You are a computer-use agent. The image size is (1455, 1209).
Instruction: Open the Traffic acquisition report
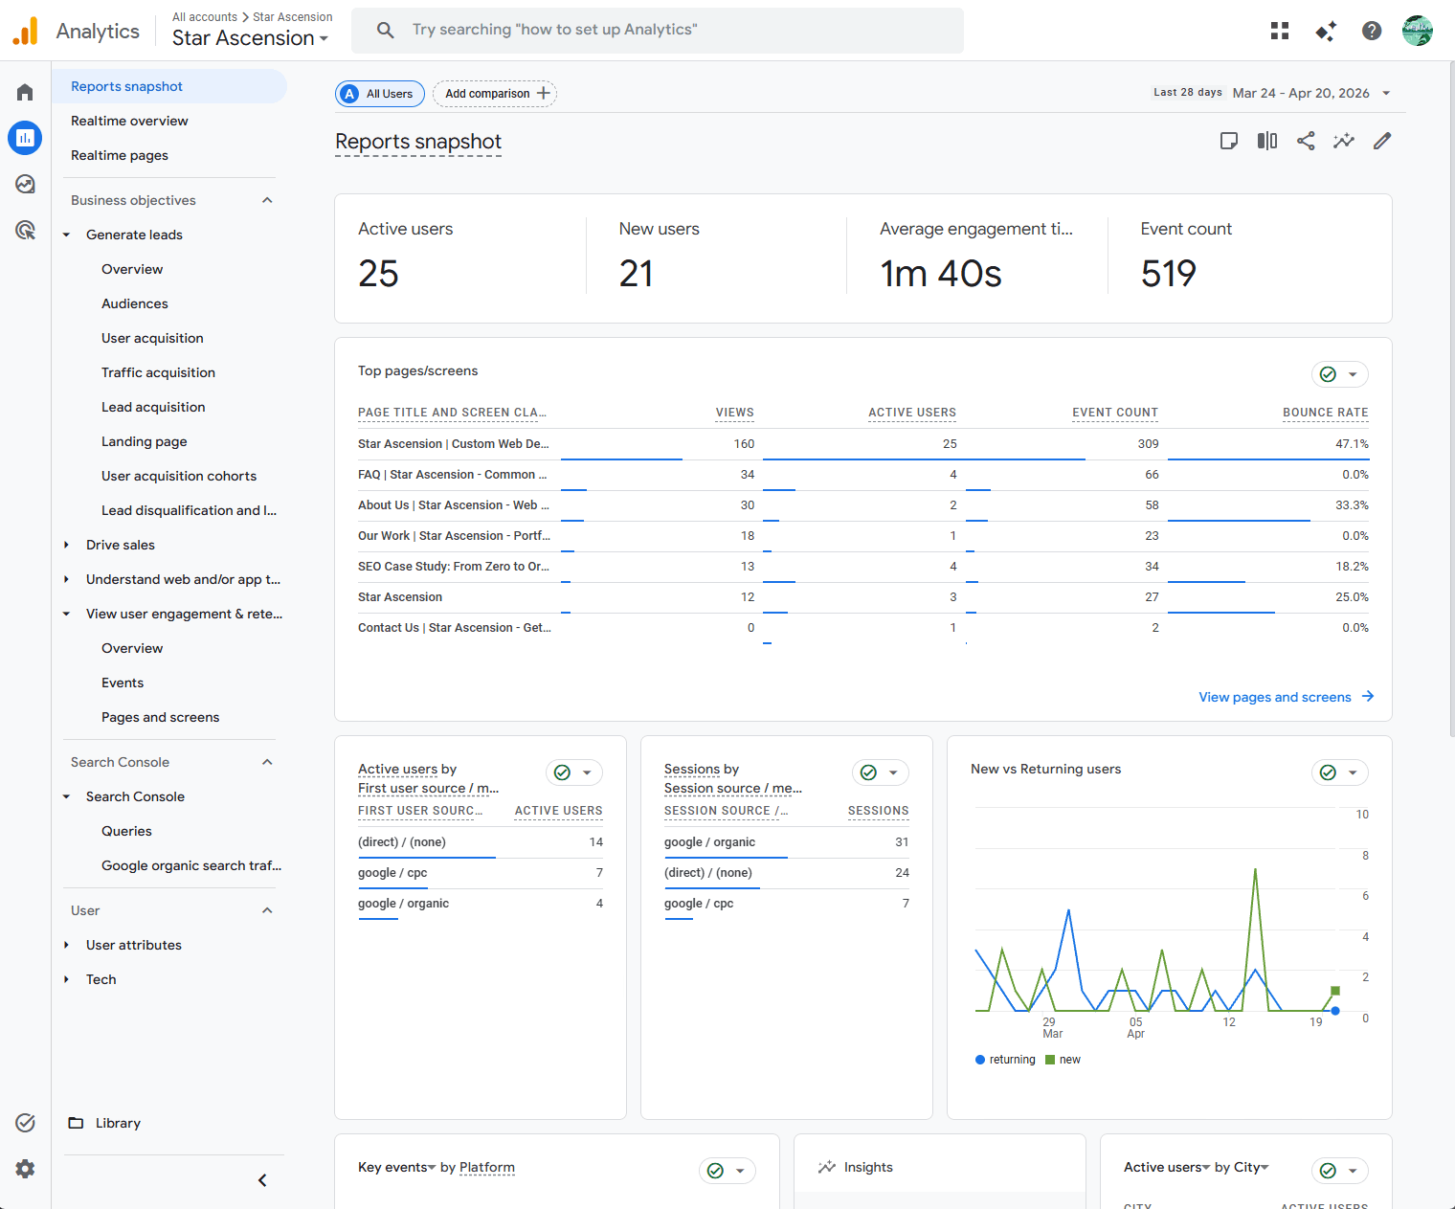click(158, 372)
